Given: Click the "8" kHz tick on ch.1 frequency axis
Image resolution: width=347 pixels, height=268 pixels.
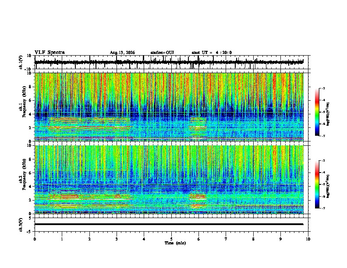Looking at the screenshot, I should point(31,87).
